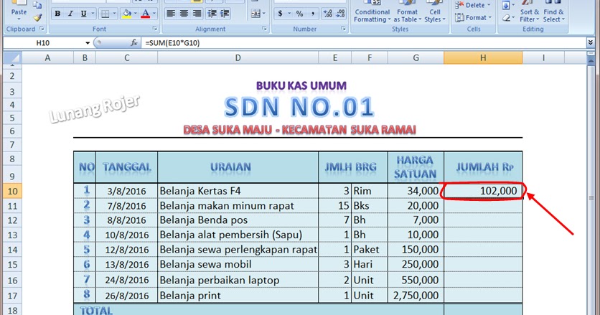The width and height of the screenshot is (600, 315).
Task: Open Font dialog launcher
Action: 155,29
